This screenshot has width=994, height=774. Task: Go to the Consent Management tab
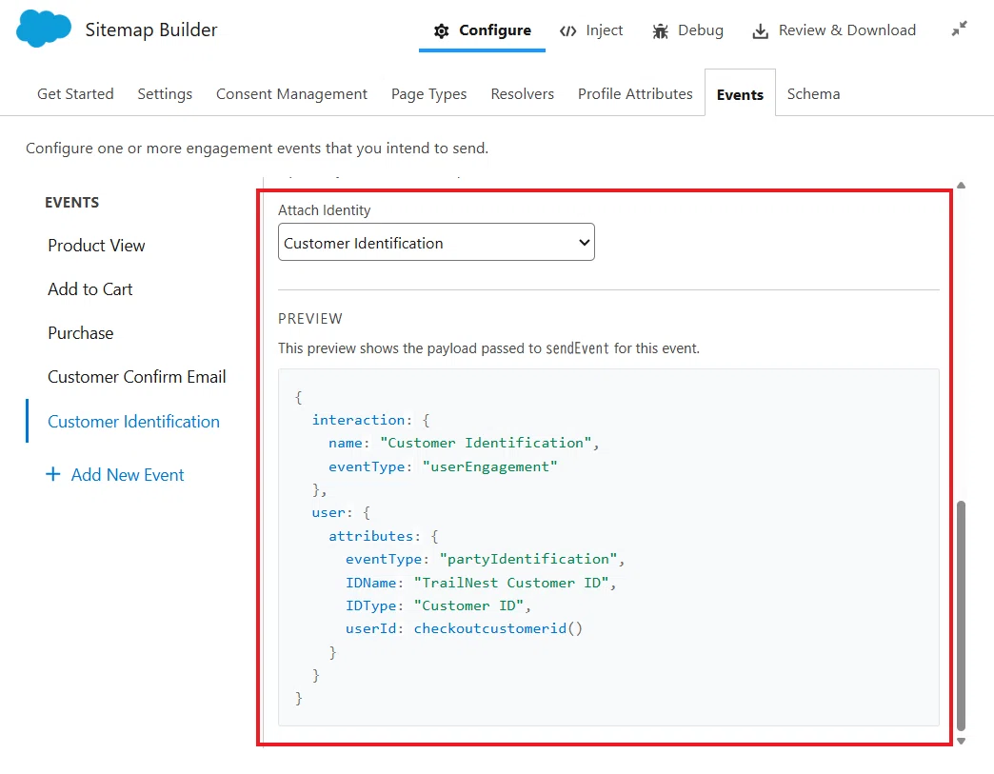click(x=291, y=94)
